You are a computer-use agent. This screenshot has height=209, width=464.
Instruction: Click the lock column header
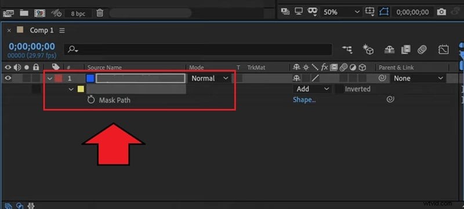[36, 67]
